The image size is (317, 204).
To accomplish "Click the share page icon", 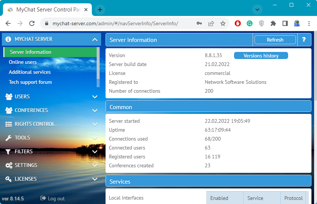I will tap(211, 23).
